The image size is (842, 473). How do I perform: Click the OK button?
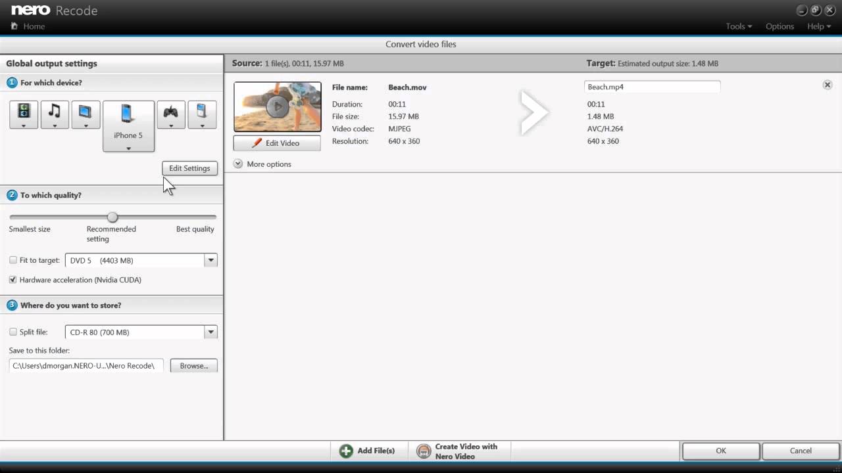point(721,451)
